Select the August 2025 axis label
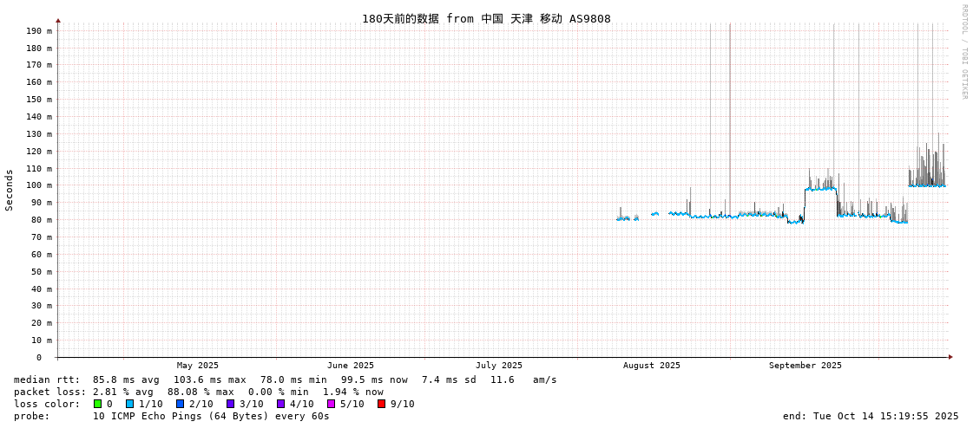 pos(652,366)
